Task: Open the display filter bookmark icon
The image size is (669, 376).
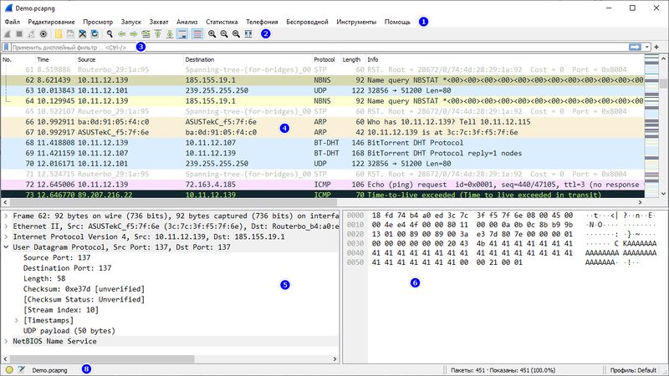Action: [7, 48]
